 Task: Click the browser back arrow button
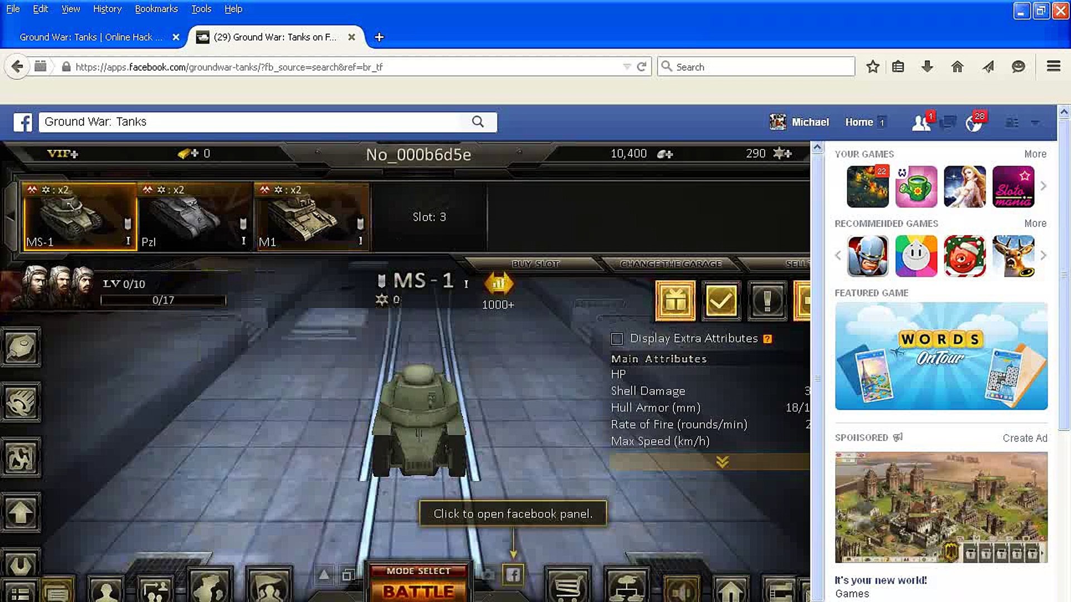coord(17,67)
